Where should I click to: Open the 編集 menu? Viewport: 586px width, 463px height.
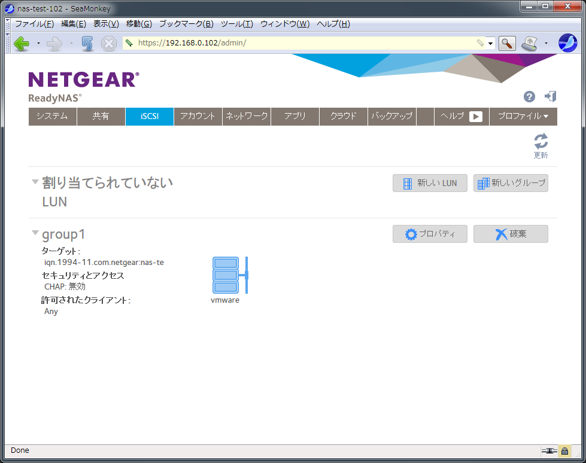click(74, 24)
